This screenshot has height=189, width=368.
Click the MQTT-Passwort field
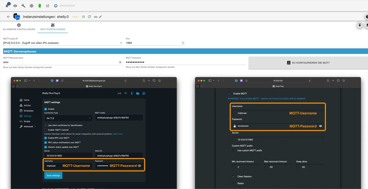point(186,62)
